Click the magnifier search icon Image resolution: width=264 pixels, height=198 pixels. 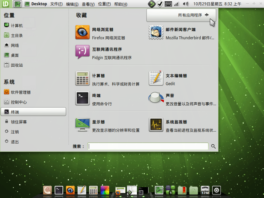[213, 146]
